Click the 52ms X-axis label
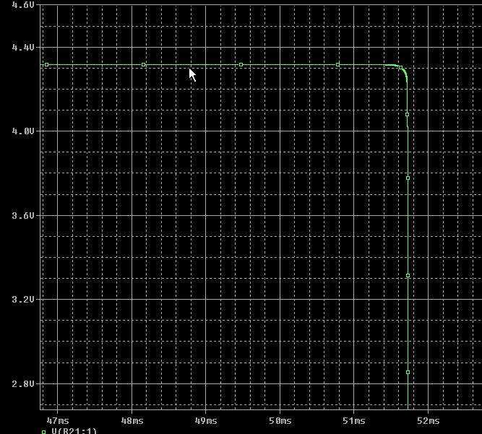The width and height of the screenshot is (482, 434). click(x=429, y=420)
